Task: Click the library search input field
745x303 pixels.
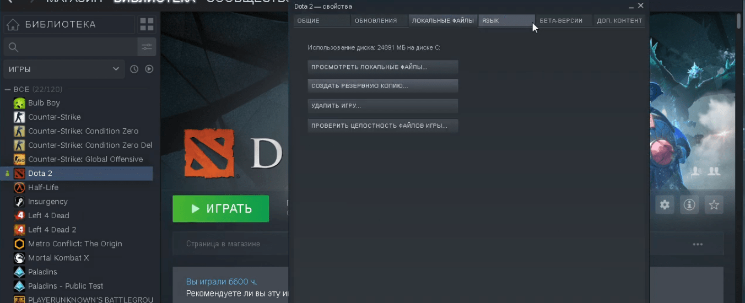Action: [71, 47]
